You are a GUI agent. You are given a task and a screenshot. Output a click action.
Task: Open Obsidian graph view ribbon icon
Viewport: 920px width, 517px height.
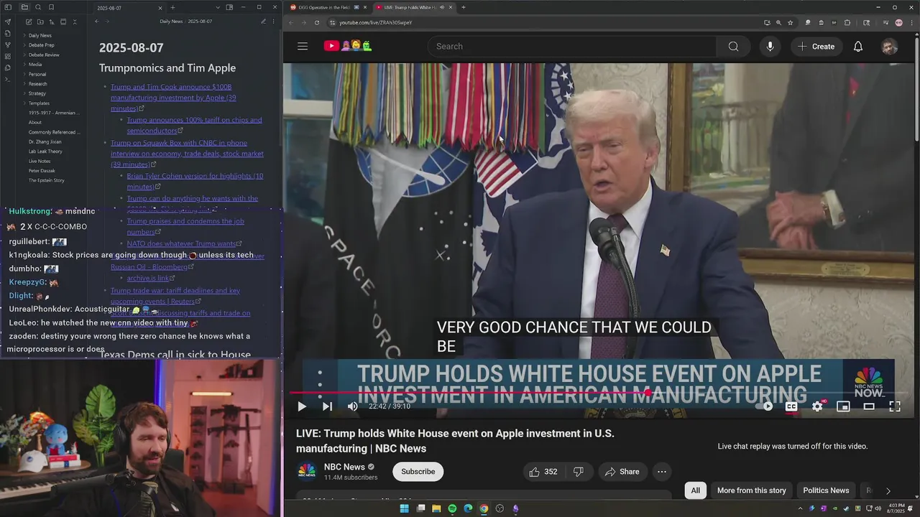(8, 45)
